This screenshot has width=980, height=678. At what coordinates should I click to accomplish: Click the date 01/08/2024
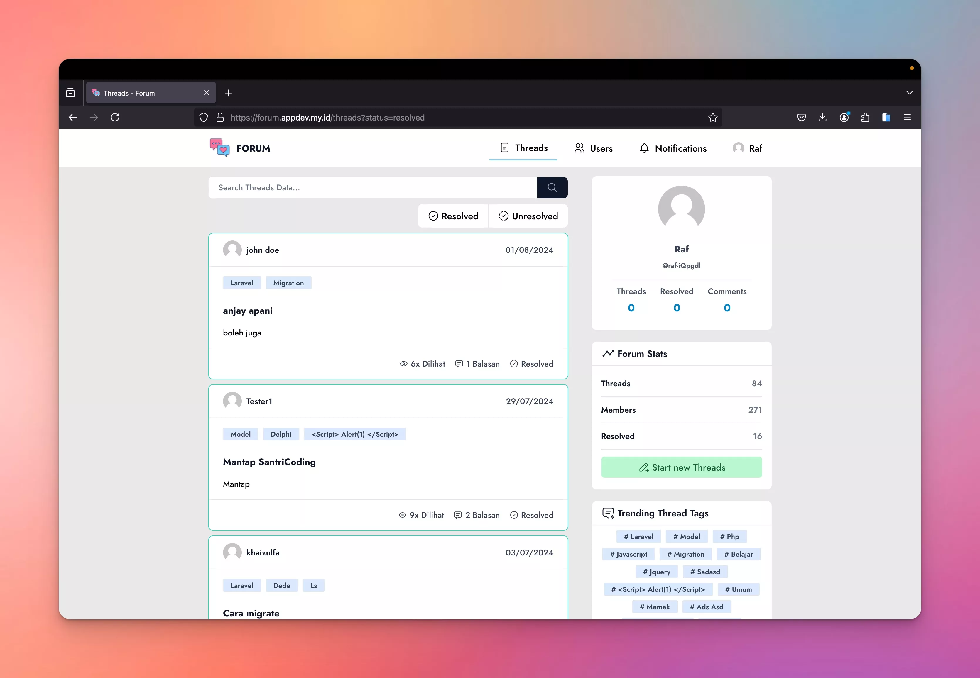(529, 250)
